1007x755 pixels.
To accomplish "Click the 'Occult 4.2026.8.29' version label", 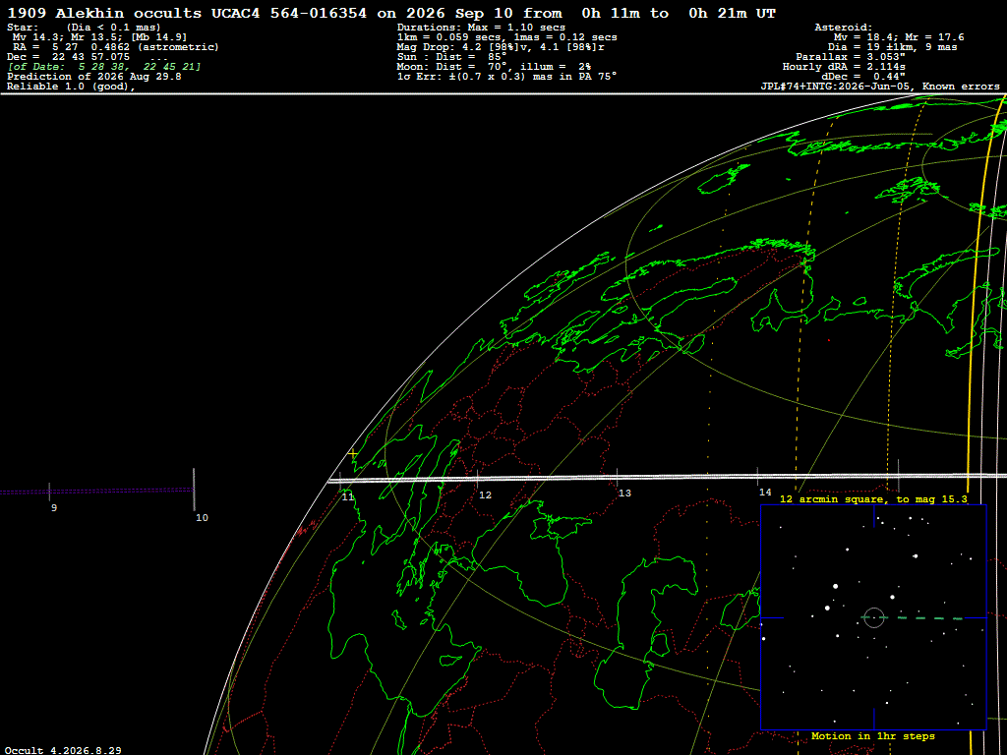I will [64, 750].
